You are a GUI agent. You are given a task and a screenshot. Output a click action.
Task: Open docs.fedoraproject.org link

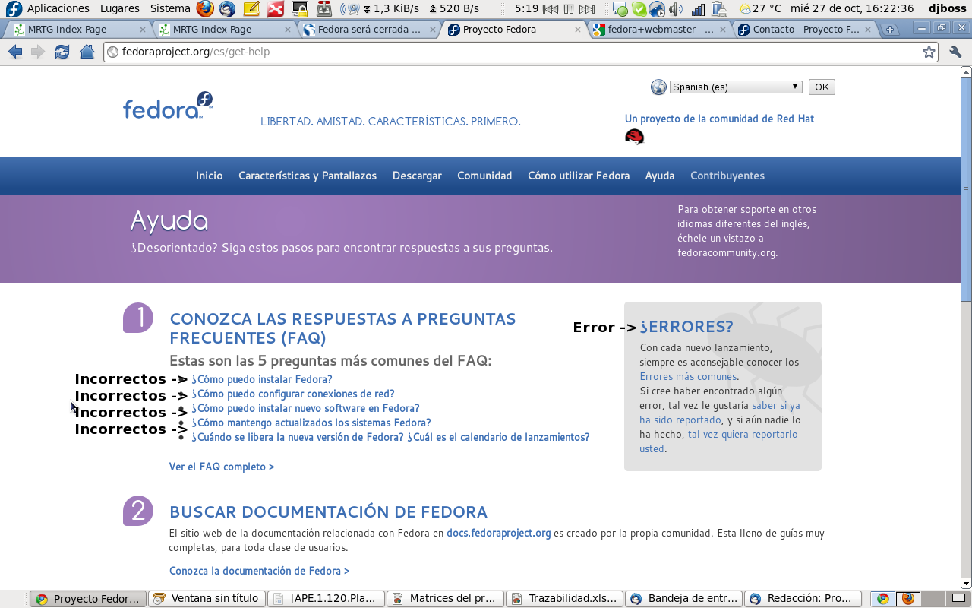[499, 533]
